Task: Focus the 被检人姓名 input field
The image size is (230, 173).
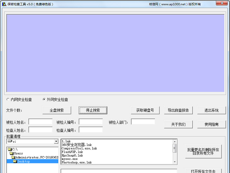Action: pyautogui.click(x=40, y=122)
